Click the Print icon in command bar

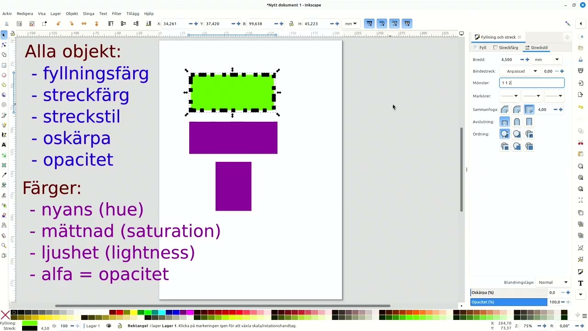(x=581, y=70)
